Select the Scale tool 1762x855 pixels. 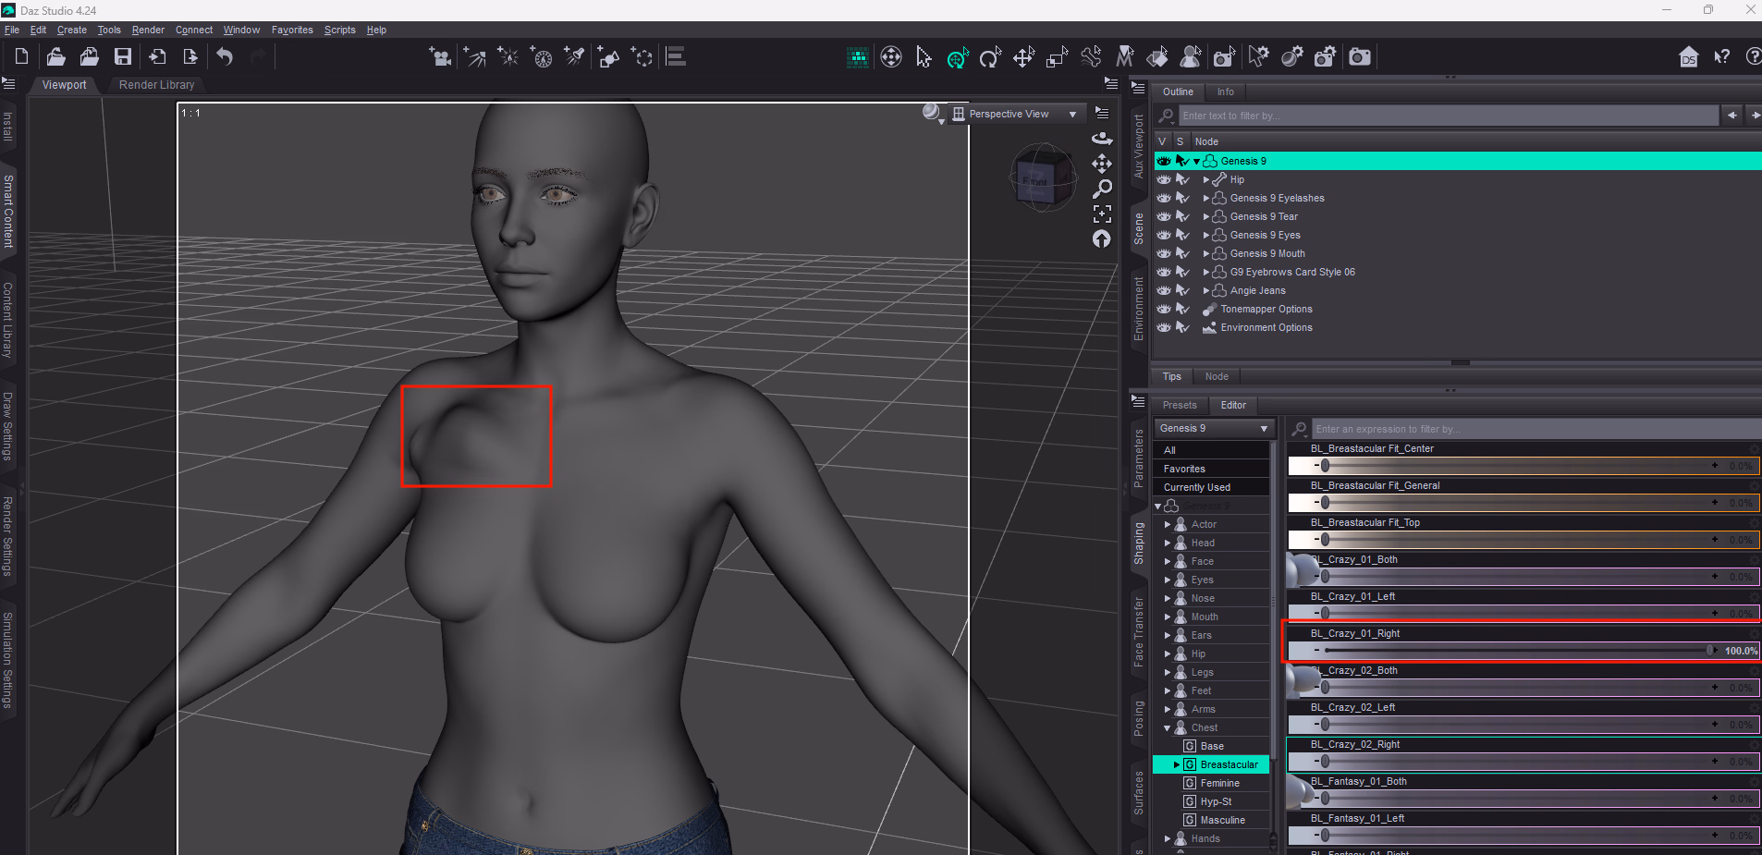click(1057, 57)
